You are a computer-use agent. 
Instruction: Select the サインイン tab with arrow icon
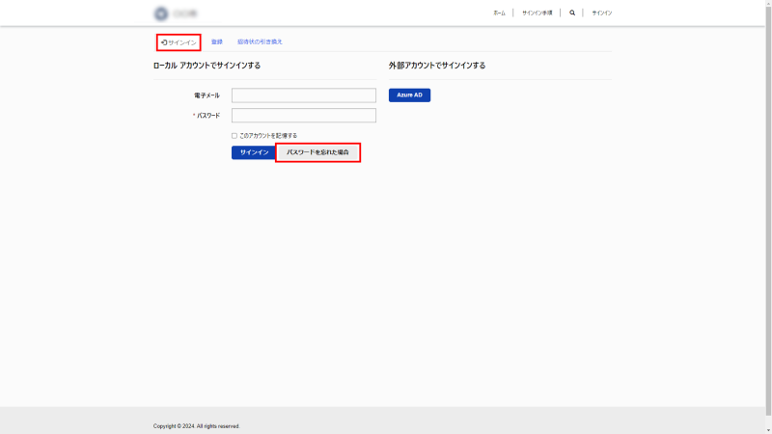[x=179, y=42]
